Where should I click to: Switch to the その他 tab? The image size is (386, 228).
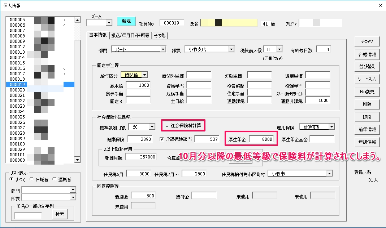click(160, 35)
